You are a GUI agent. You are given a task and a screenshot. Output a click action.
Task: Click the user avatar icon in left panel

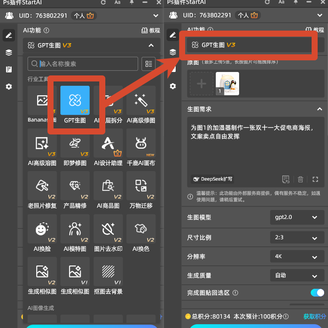coord(9,16)
